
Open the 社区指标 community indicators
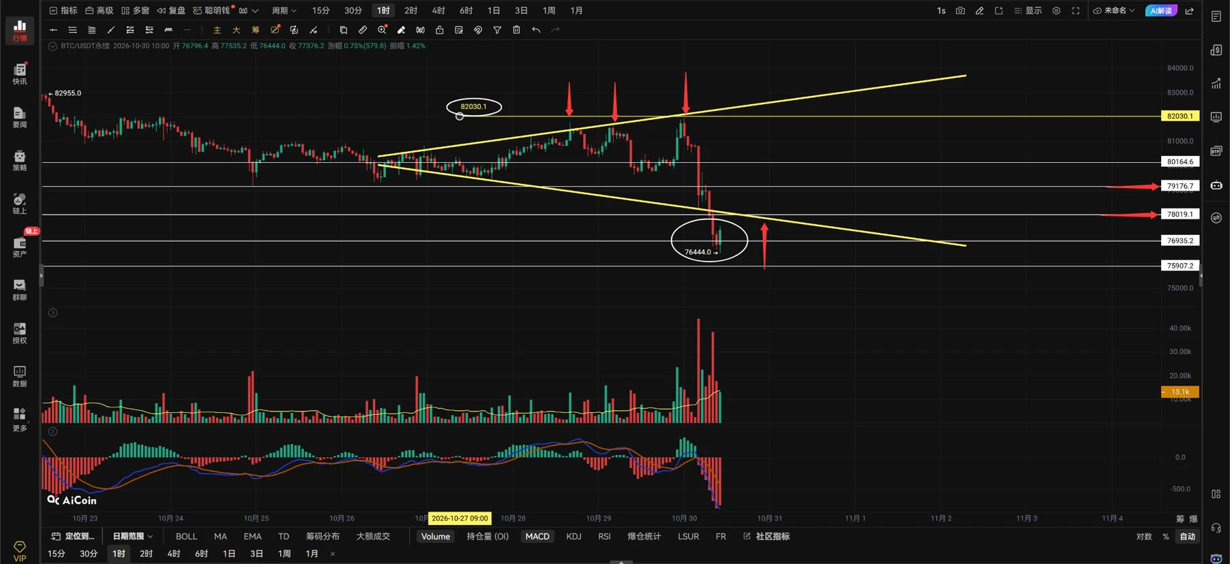click(x=766, y=536)
